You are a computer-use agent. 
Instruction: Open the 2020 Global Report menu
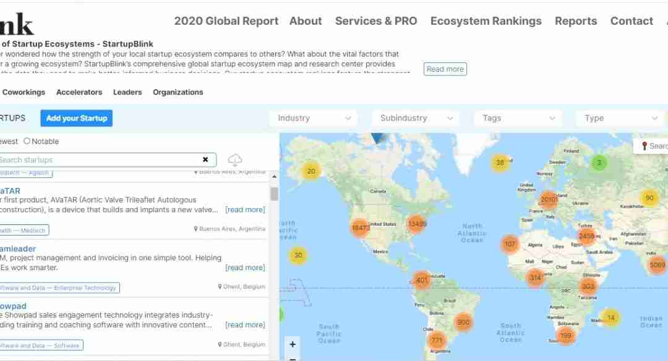(x=226, y=21)
